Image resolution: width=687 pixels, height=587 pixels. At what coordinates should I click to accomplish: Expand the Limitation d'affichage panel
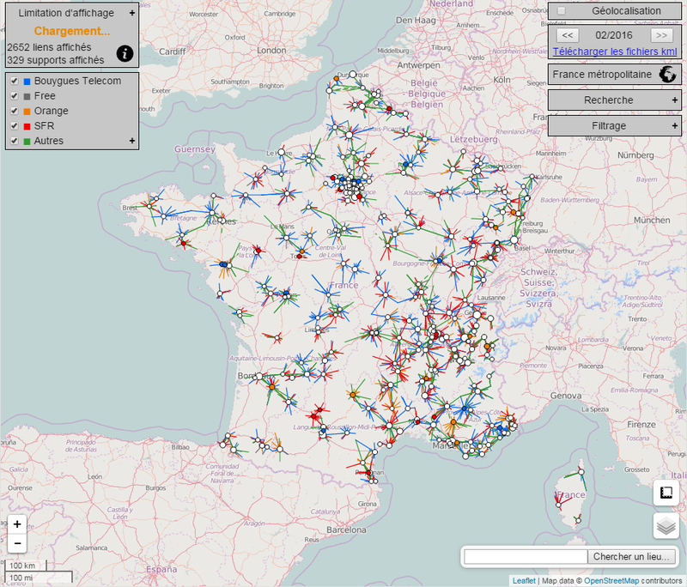[131, 13]
